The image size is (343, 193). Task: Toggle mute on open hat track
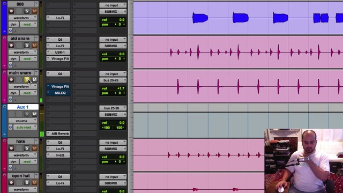(x=34, y=182)
